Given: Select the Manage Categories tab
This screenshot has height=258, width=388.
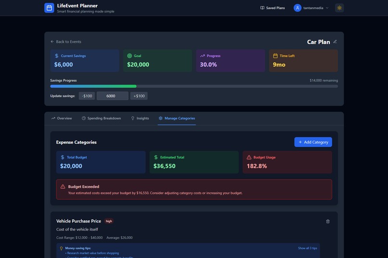Looking at the screenshot, I should tap(177, 118).
